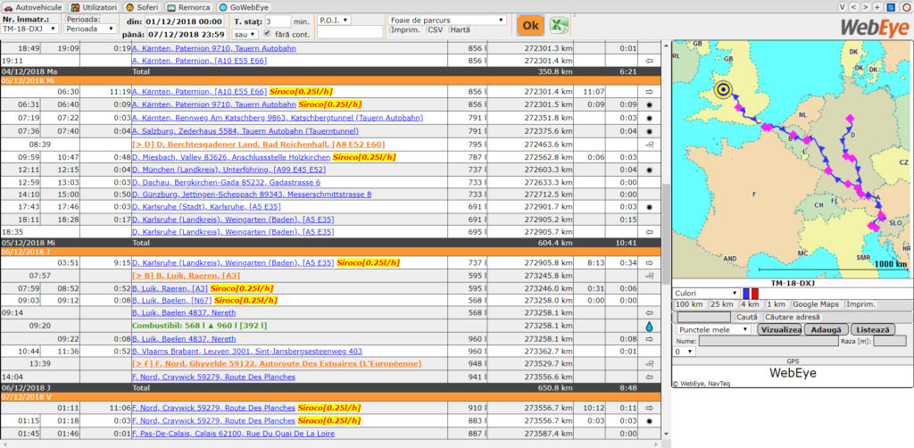Open the Nr. înmatr. TM-18-DXJ dropdown

click(x=29, y=29)
